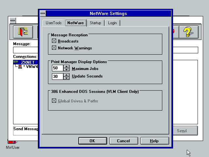Select the VNW4 workstation icon in Connections
The height and width of the screenshot is (157, 209).
(20, 67)
